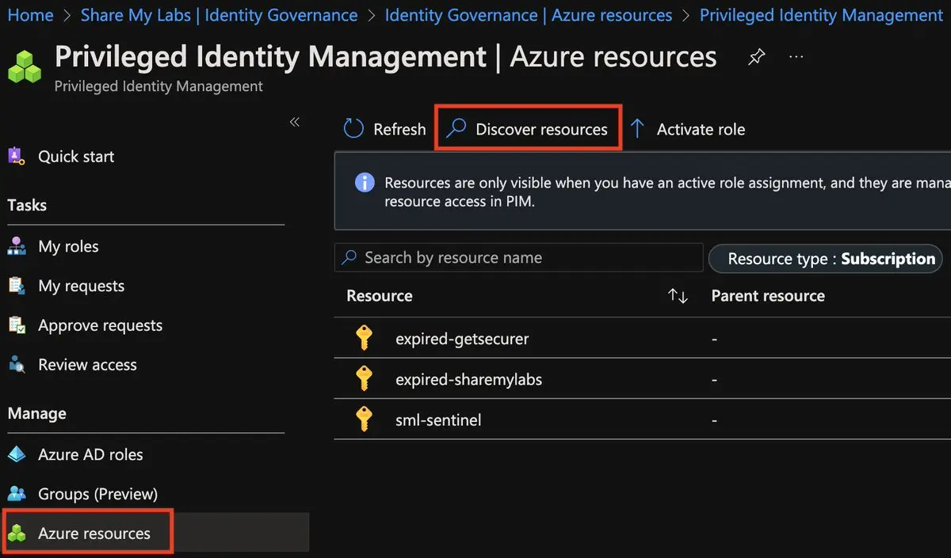Sort by Resource column arrows
Viewport: 951px width, 558px height.
[678, 296]
